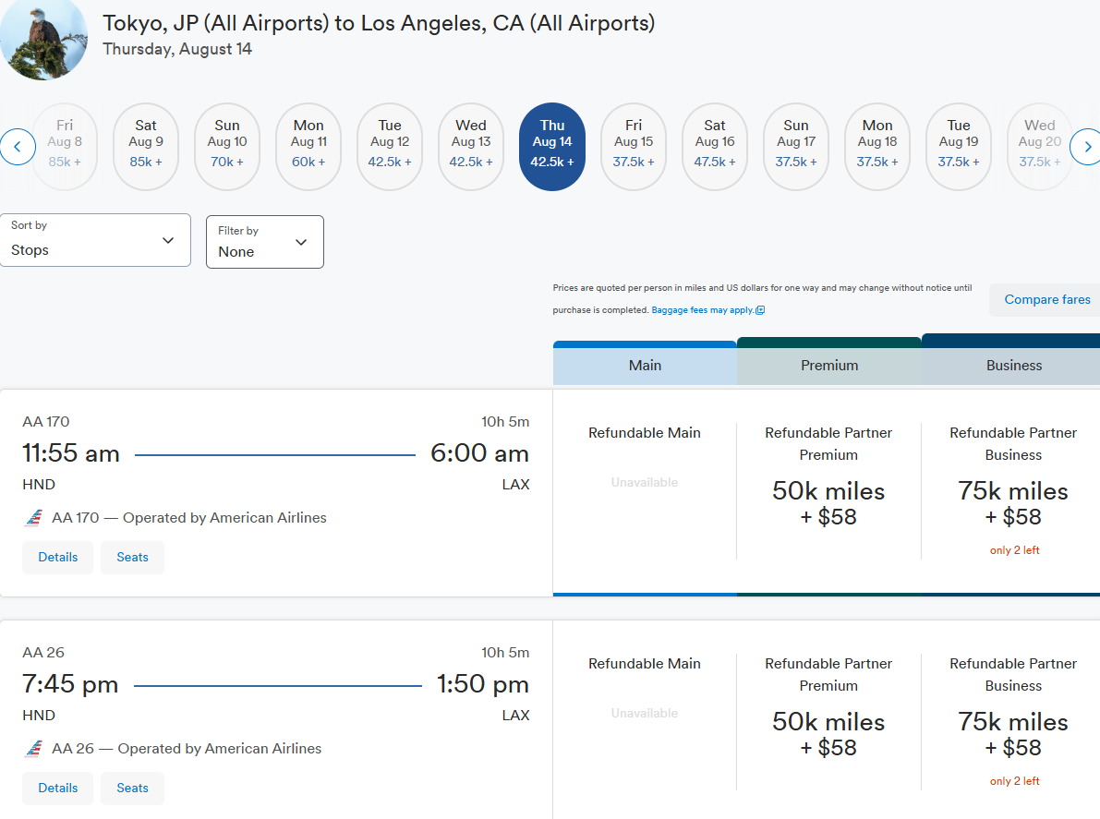Viewport: 1100px width, 819px height.
Task: Switch to the Premium fare tab
Action: coord(829,363)
